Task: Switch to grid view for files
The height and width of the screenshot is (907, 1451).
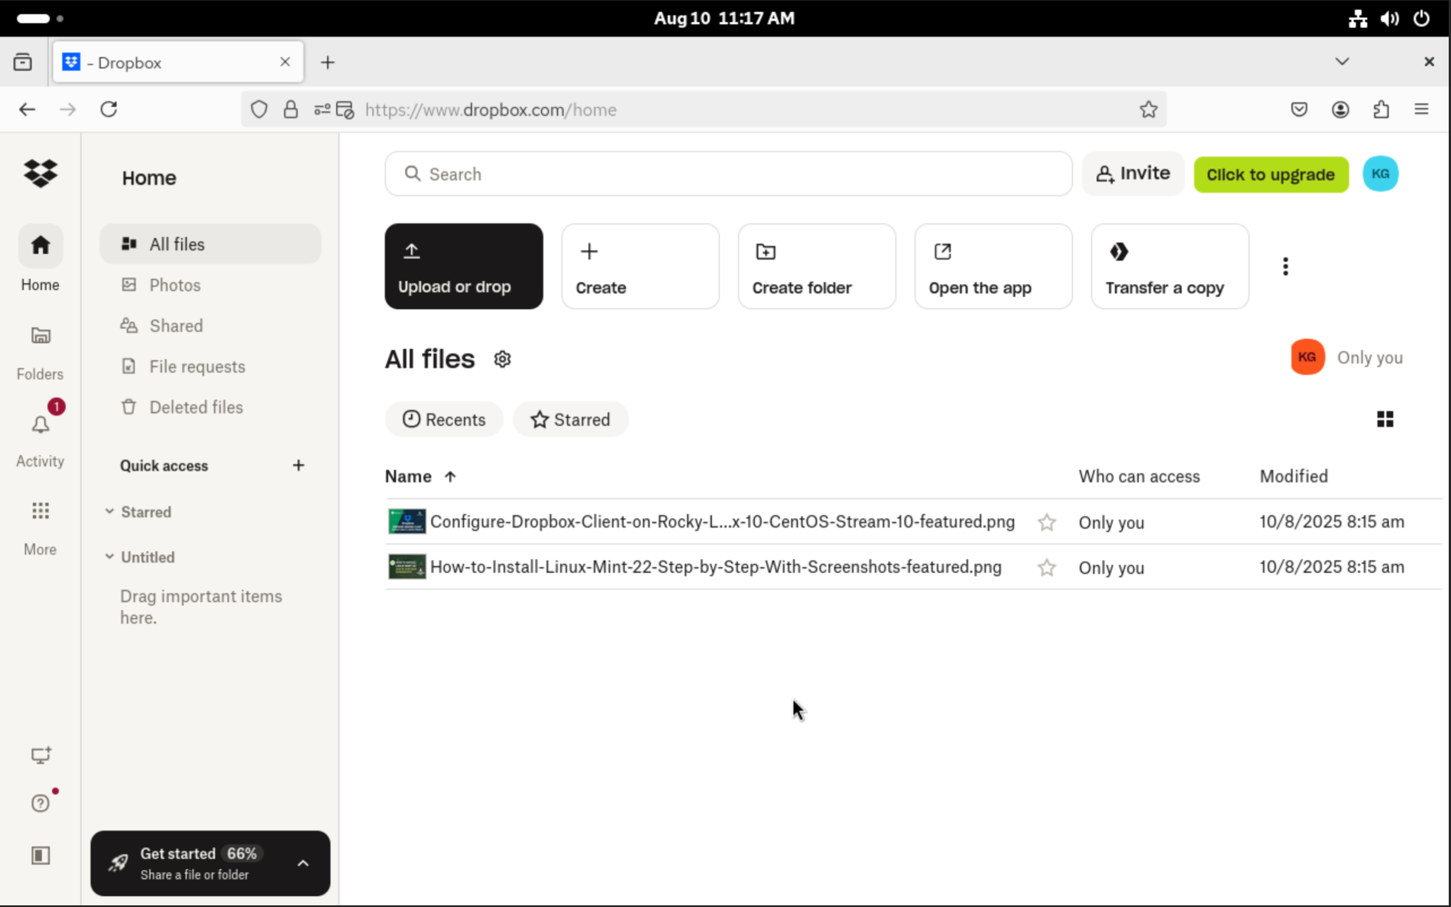Action: pyautogui.click(x=1386, y=419)
